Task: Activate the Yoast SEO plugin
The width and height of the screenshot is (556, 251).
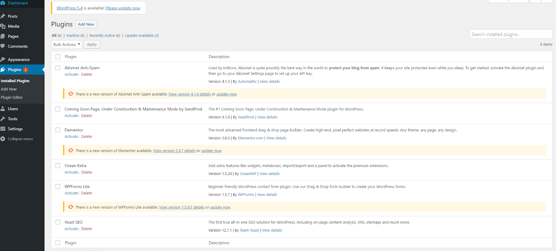Action: (x=71, y=229)
